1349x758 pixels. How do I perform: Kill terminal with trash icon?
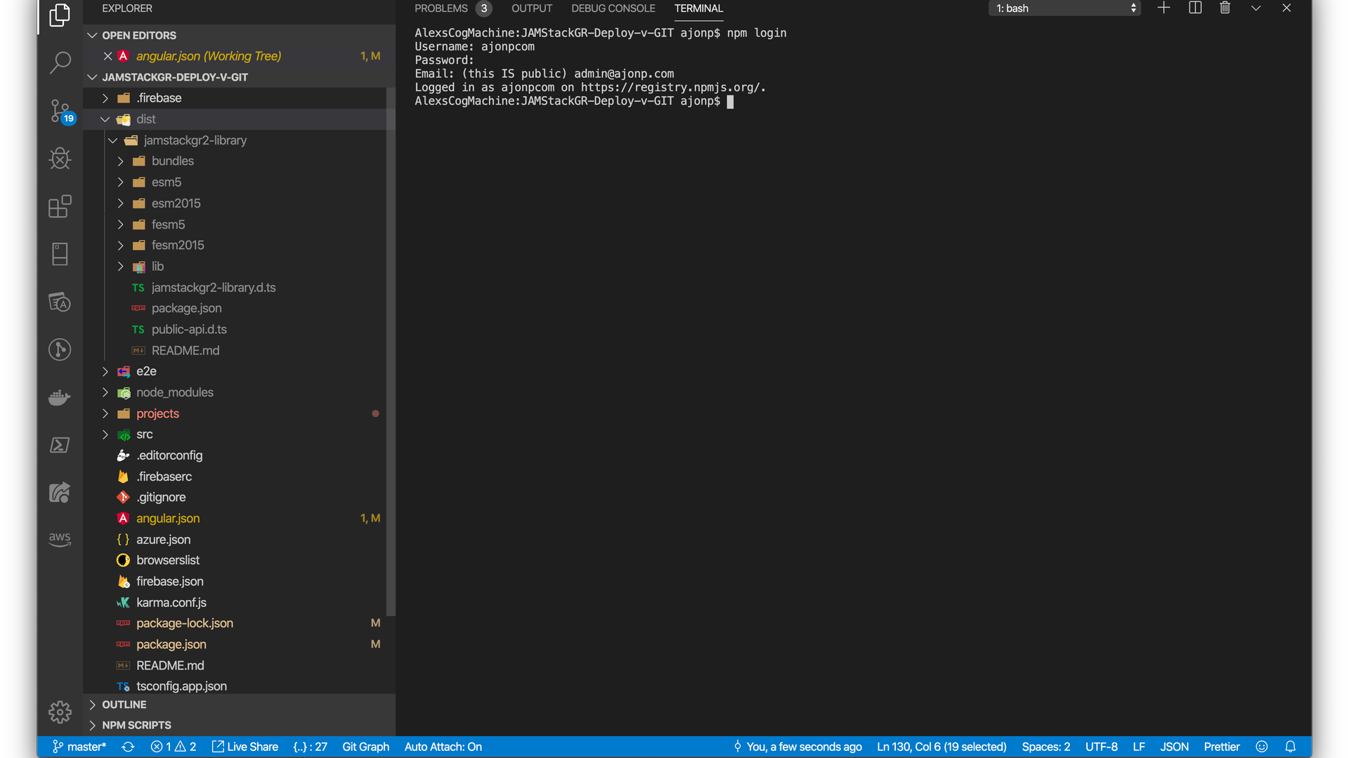[1225, 8]
